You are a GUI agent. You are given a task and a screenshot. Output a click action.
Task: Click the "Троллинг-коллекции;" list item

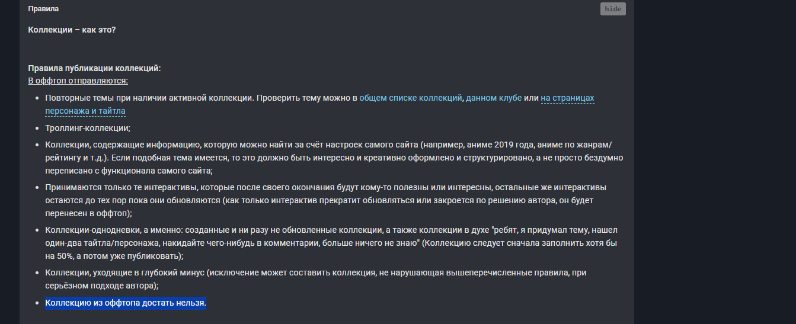tap(88, 128)
